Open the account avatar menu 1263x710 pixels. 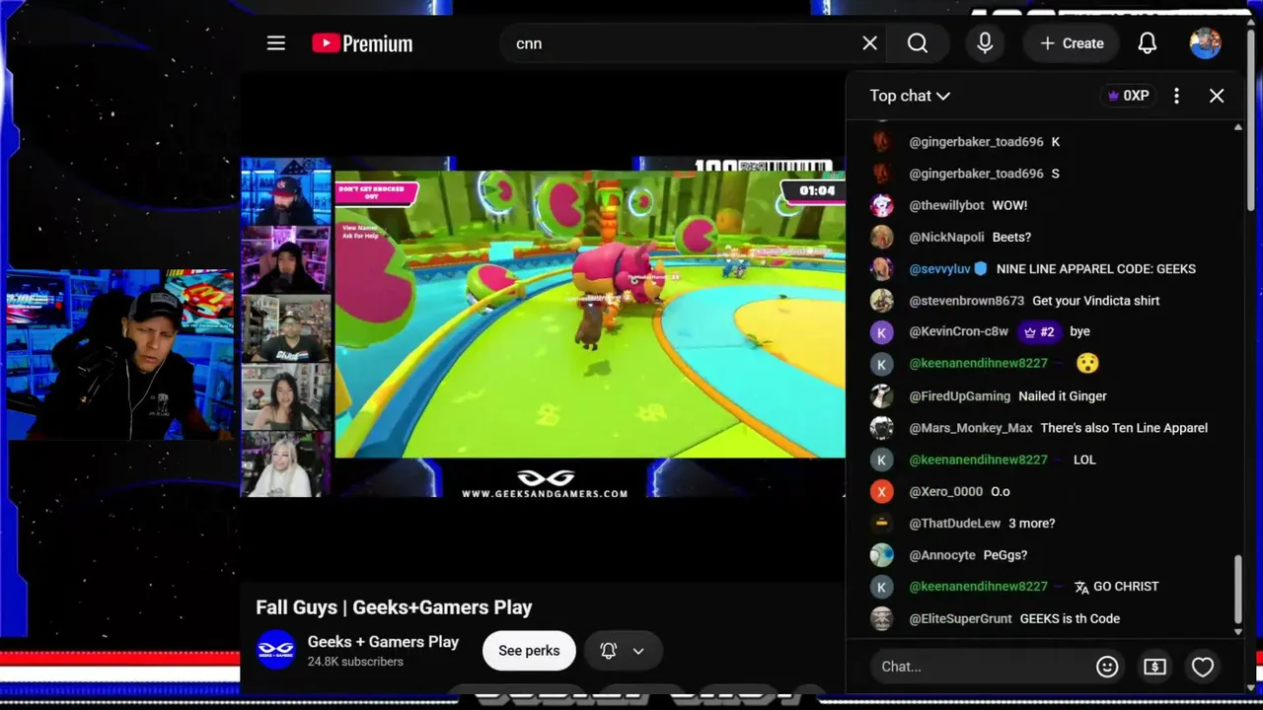[x=1205, y=43]
